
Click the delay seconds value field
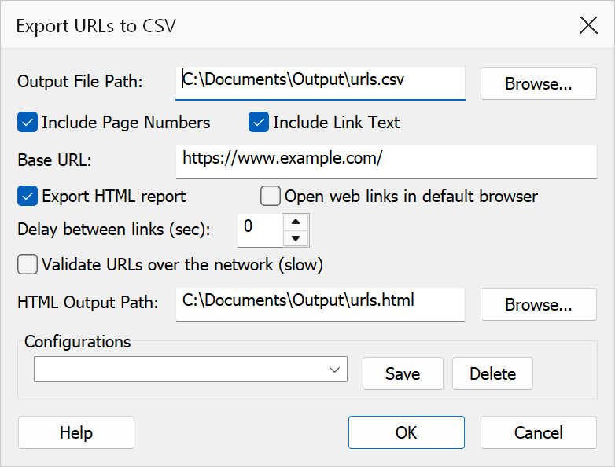coord(260,230)
